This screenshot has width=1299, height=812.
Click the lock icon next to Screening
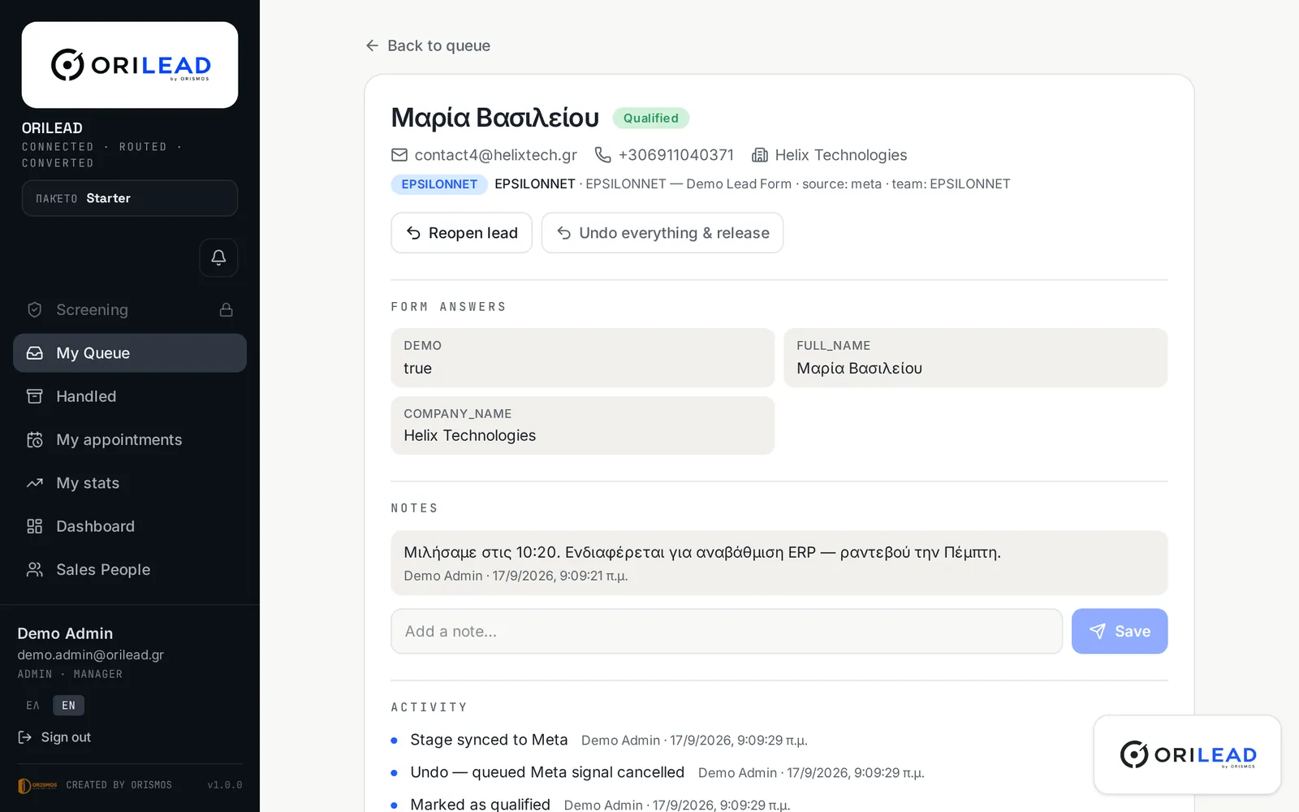click(x=227, y=309)
